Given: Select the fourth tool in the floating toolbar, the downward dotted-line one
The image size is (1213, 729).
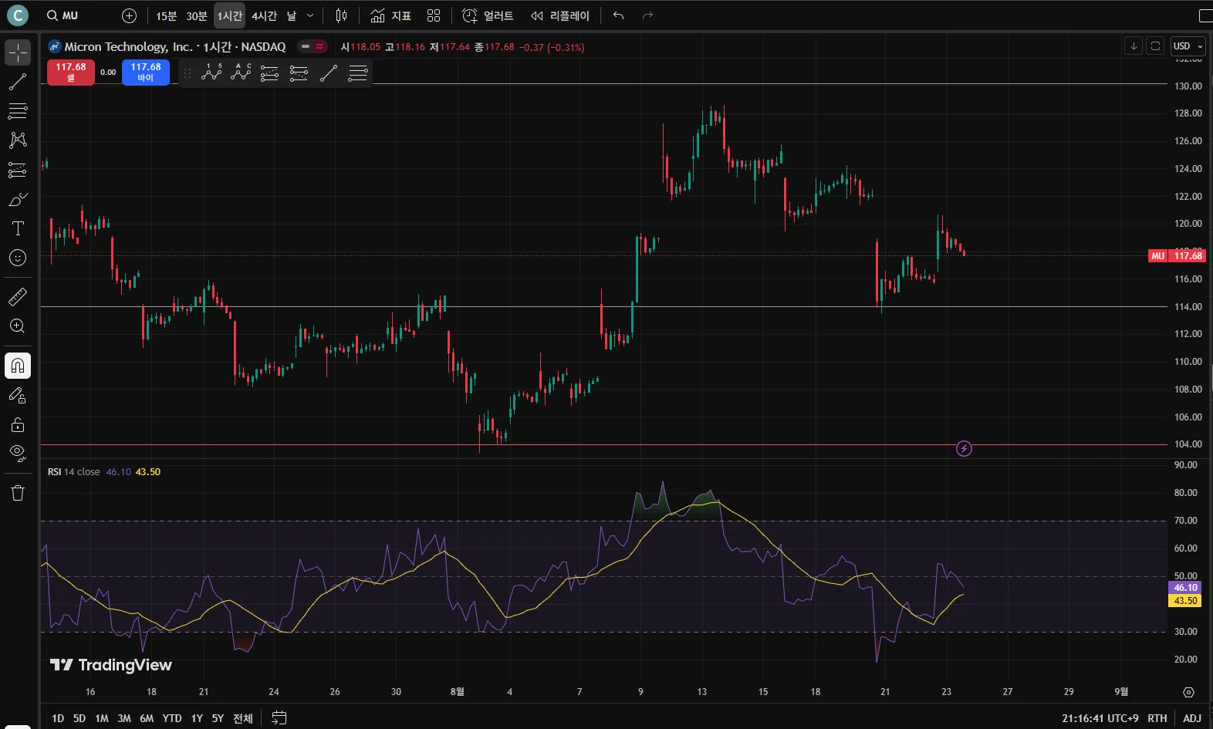Looking at the screenshot, I should [299, 73].
